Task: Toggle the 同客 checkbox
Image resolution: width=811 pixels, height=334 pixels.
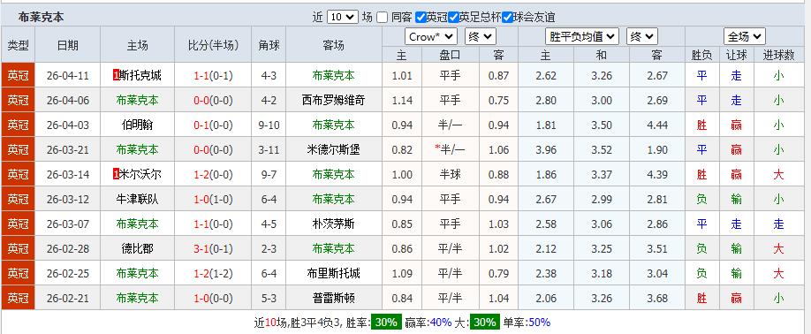Action: tap(382, 17)
